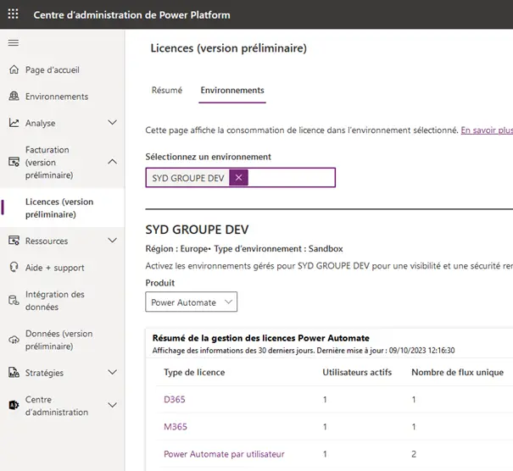Click the Page d'accueil home icon
The width and height of the screenshot is (513, 471).
pos(14,69)
